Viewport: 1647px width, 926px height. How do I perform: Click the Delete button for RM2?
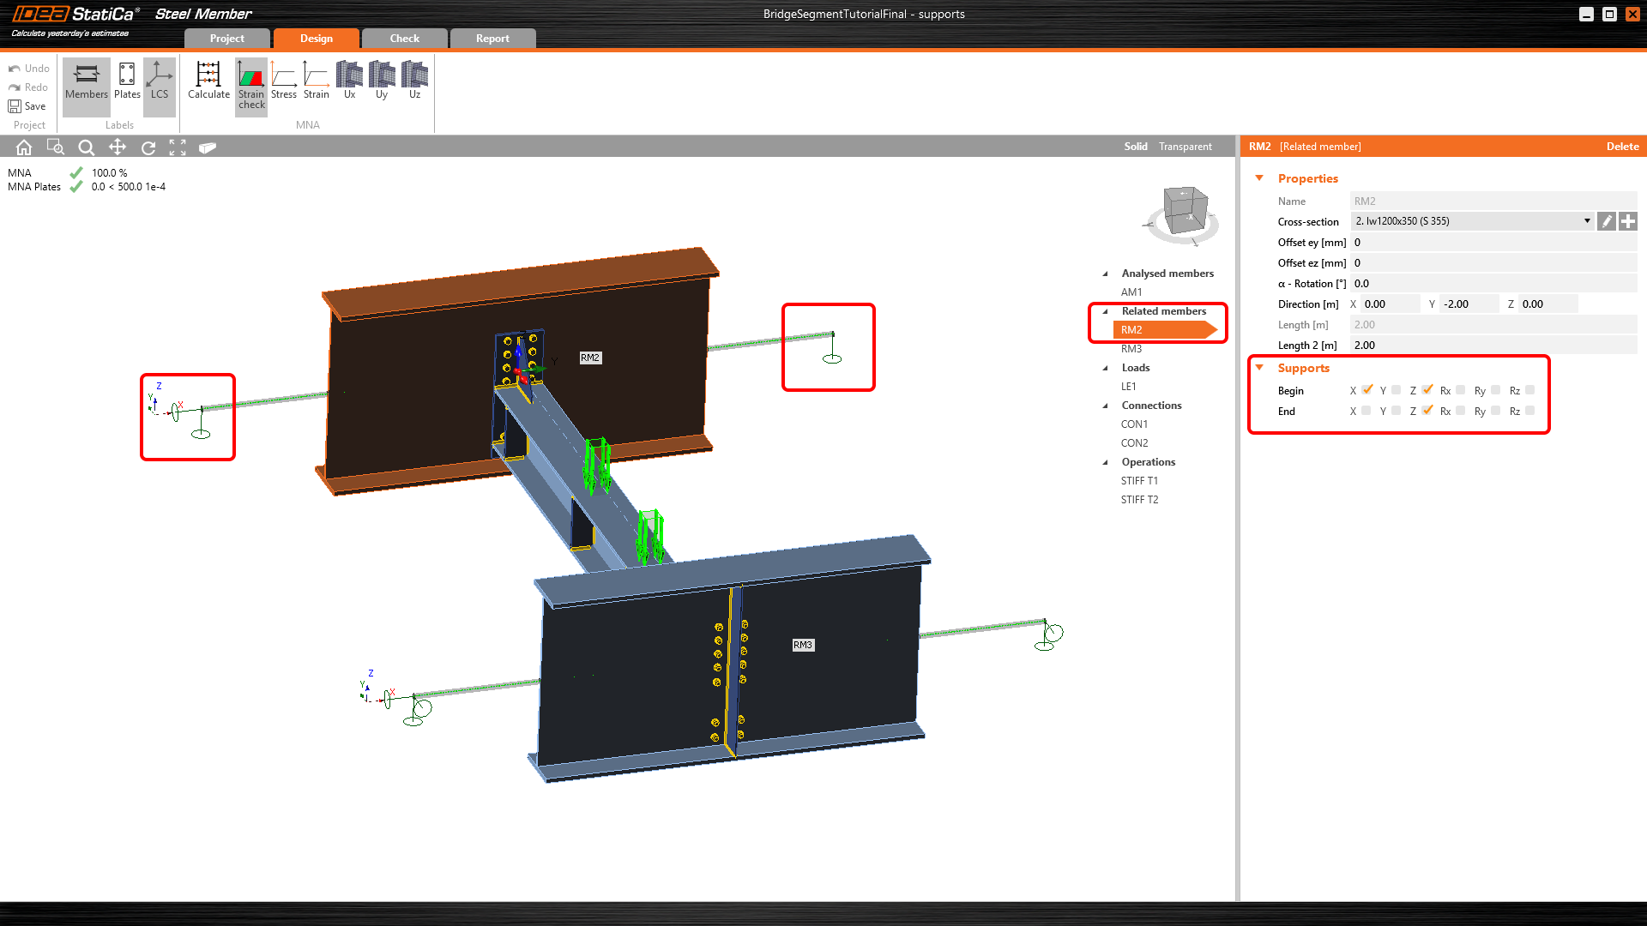(x=1622, y=147)
